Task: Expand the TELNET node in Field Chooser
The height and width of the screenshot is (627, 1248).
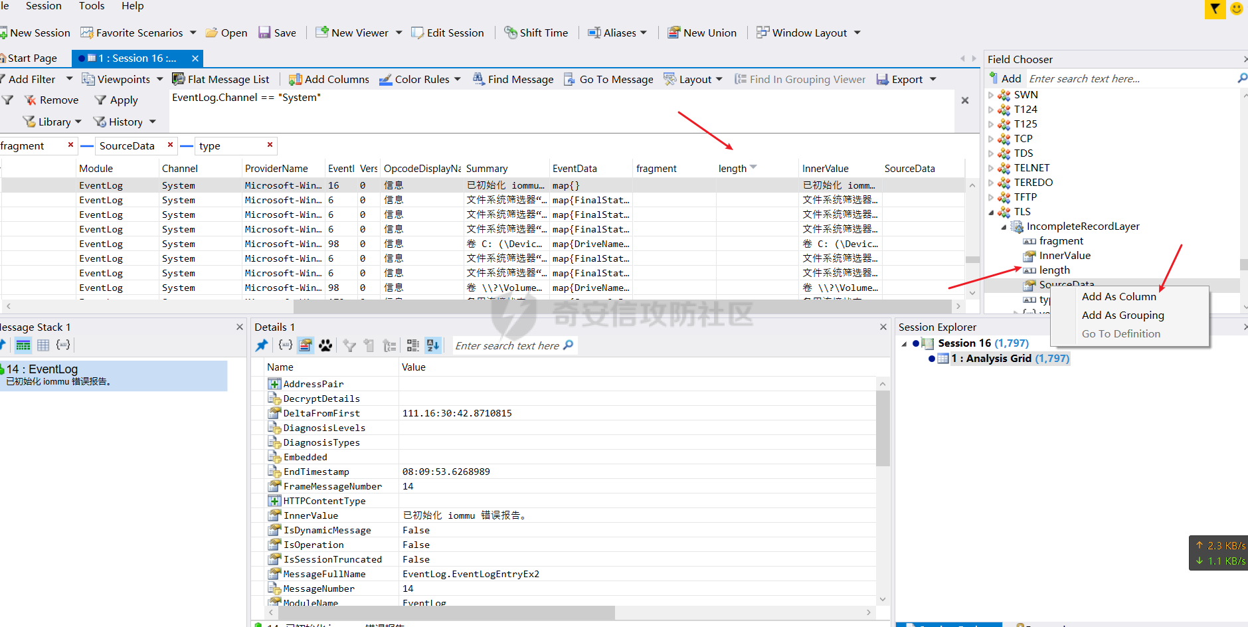Action: pos(991,168)
